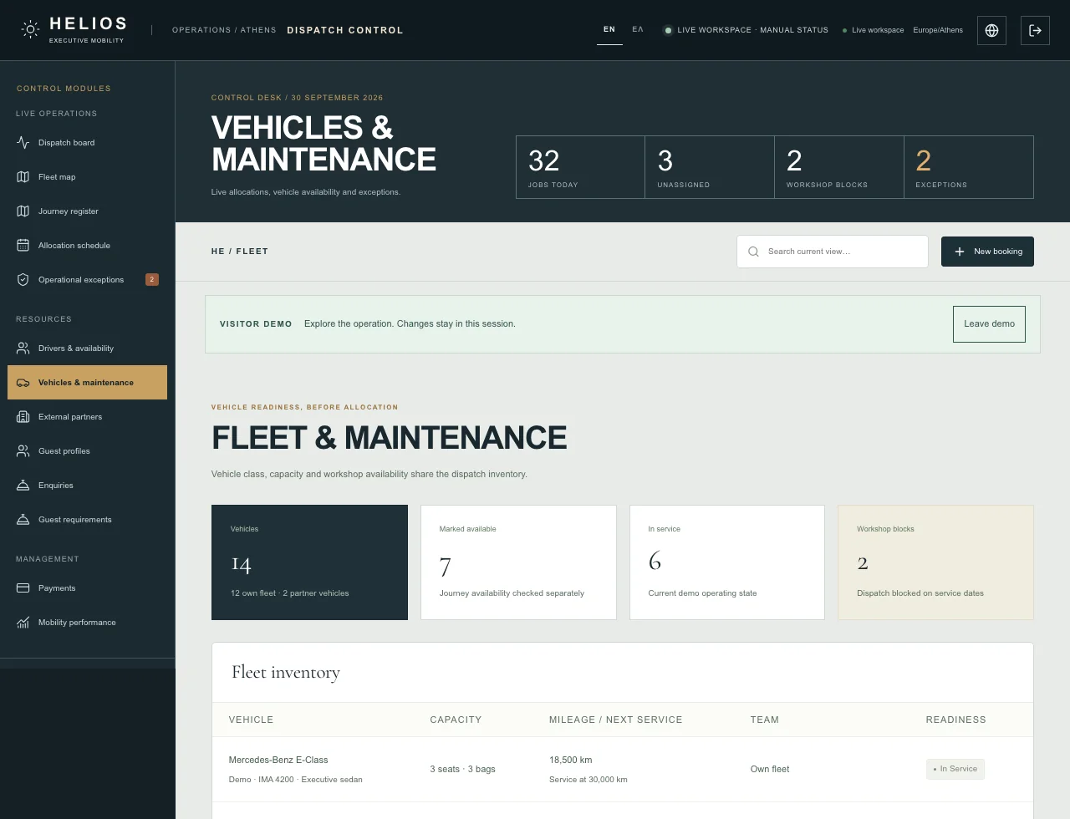Select Allocation schedule in sidebar
1070x819 pixels.
[87, 246]
